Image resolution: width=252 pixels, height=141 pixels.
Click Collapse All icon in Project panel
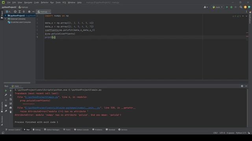pos(24,12)
